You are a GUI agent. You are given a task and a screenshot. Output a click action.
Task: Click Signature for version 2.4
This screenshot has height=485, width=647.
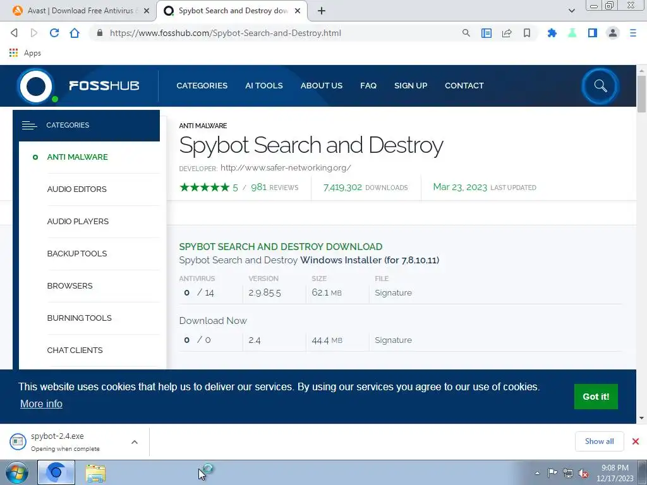pos(393,340)
